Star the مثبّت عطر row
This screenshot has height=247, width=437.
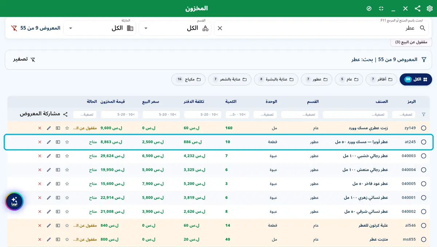[x=67, y=239]
